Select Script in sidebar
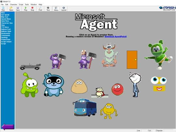 click(4, 44)
